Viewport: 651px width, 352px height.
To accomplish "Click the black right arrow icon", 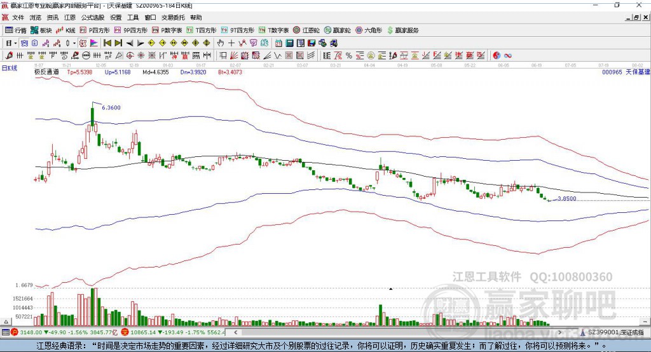I will pyautogui.click(x=140, y=43).
